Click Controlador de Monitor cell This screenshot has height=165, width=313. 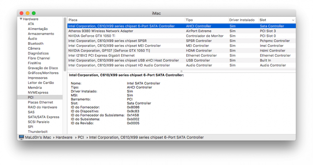point(205,36)
